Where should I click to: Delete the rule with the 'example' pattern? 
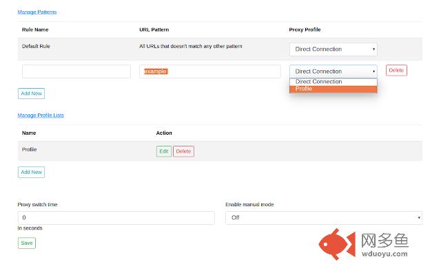[396, 70]
